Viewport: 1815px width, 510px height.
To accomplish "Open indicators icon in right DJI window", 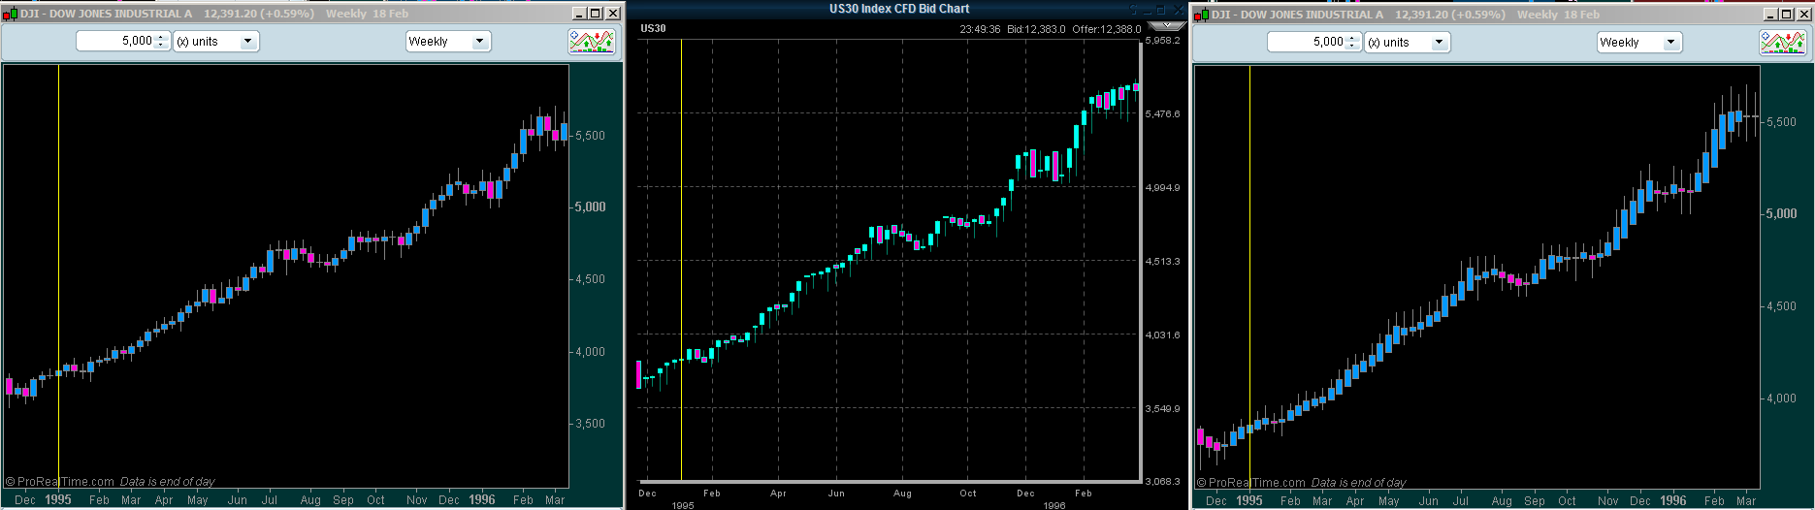I will tap(1783, 43).
